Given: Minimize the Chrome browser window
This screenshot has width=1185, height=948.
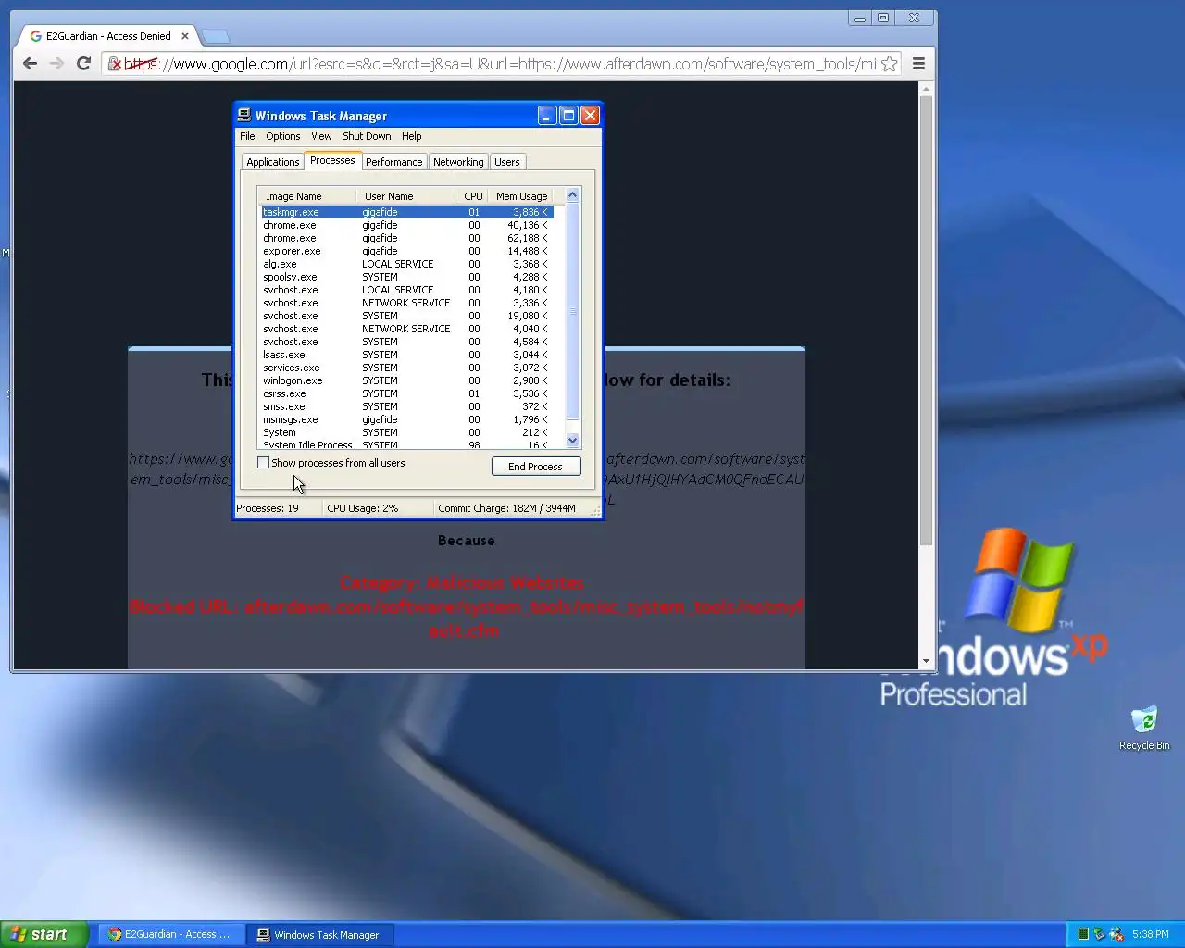Looking at the screenshot, I should (860, 18).
